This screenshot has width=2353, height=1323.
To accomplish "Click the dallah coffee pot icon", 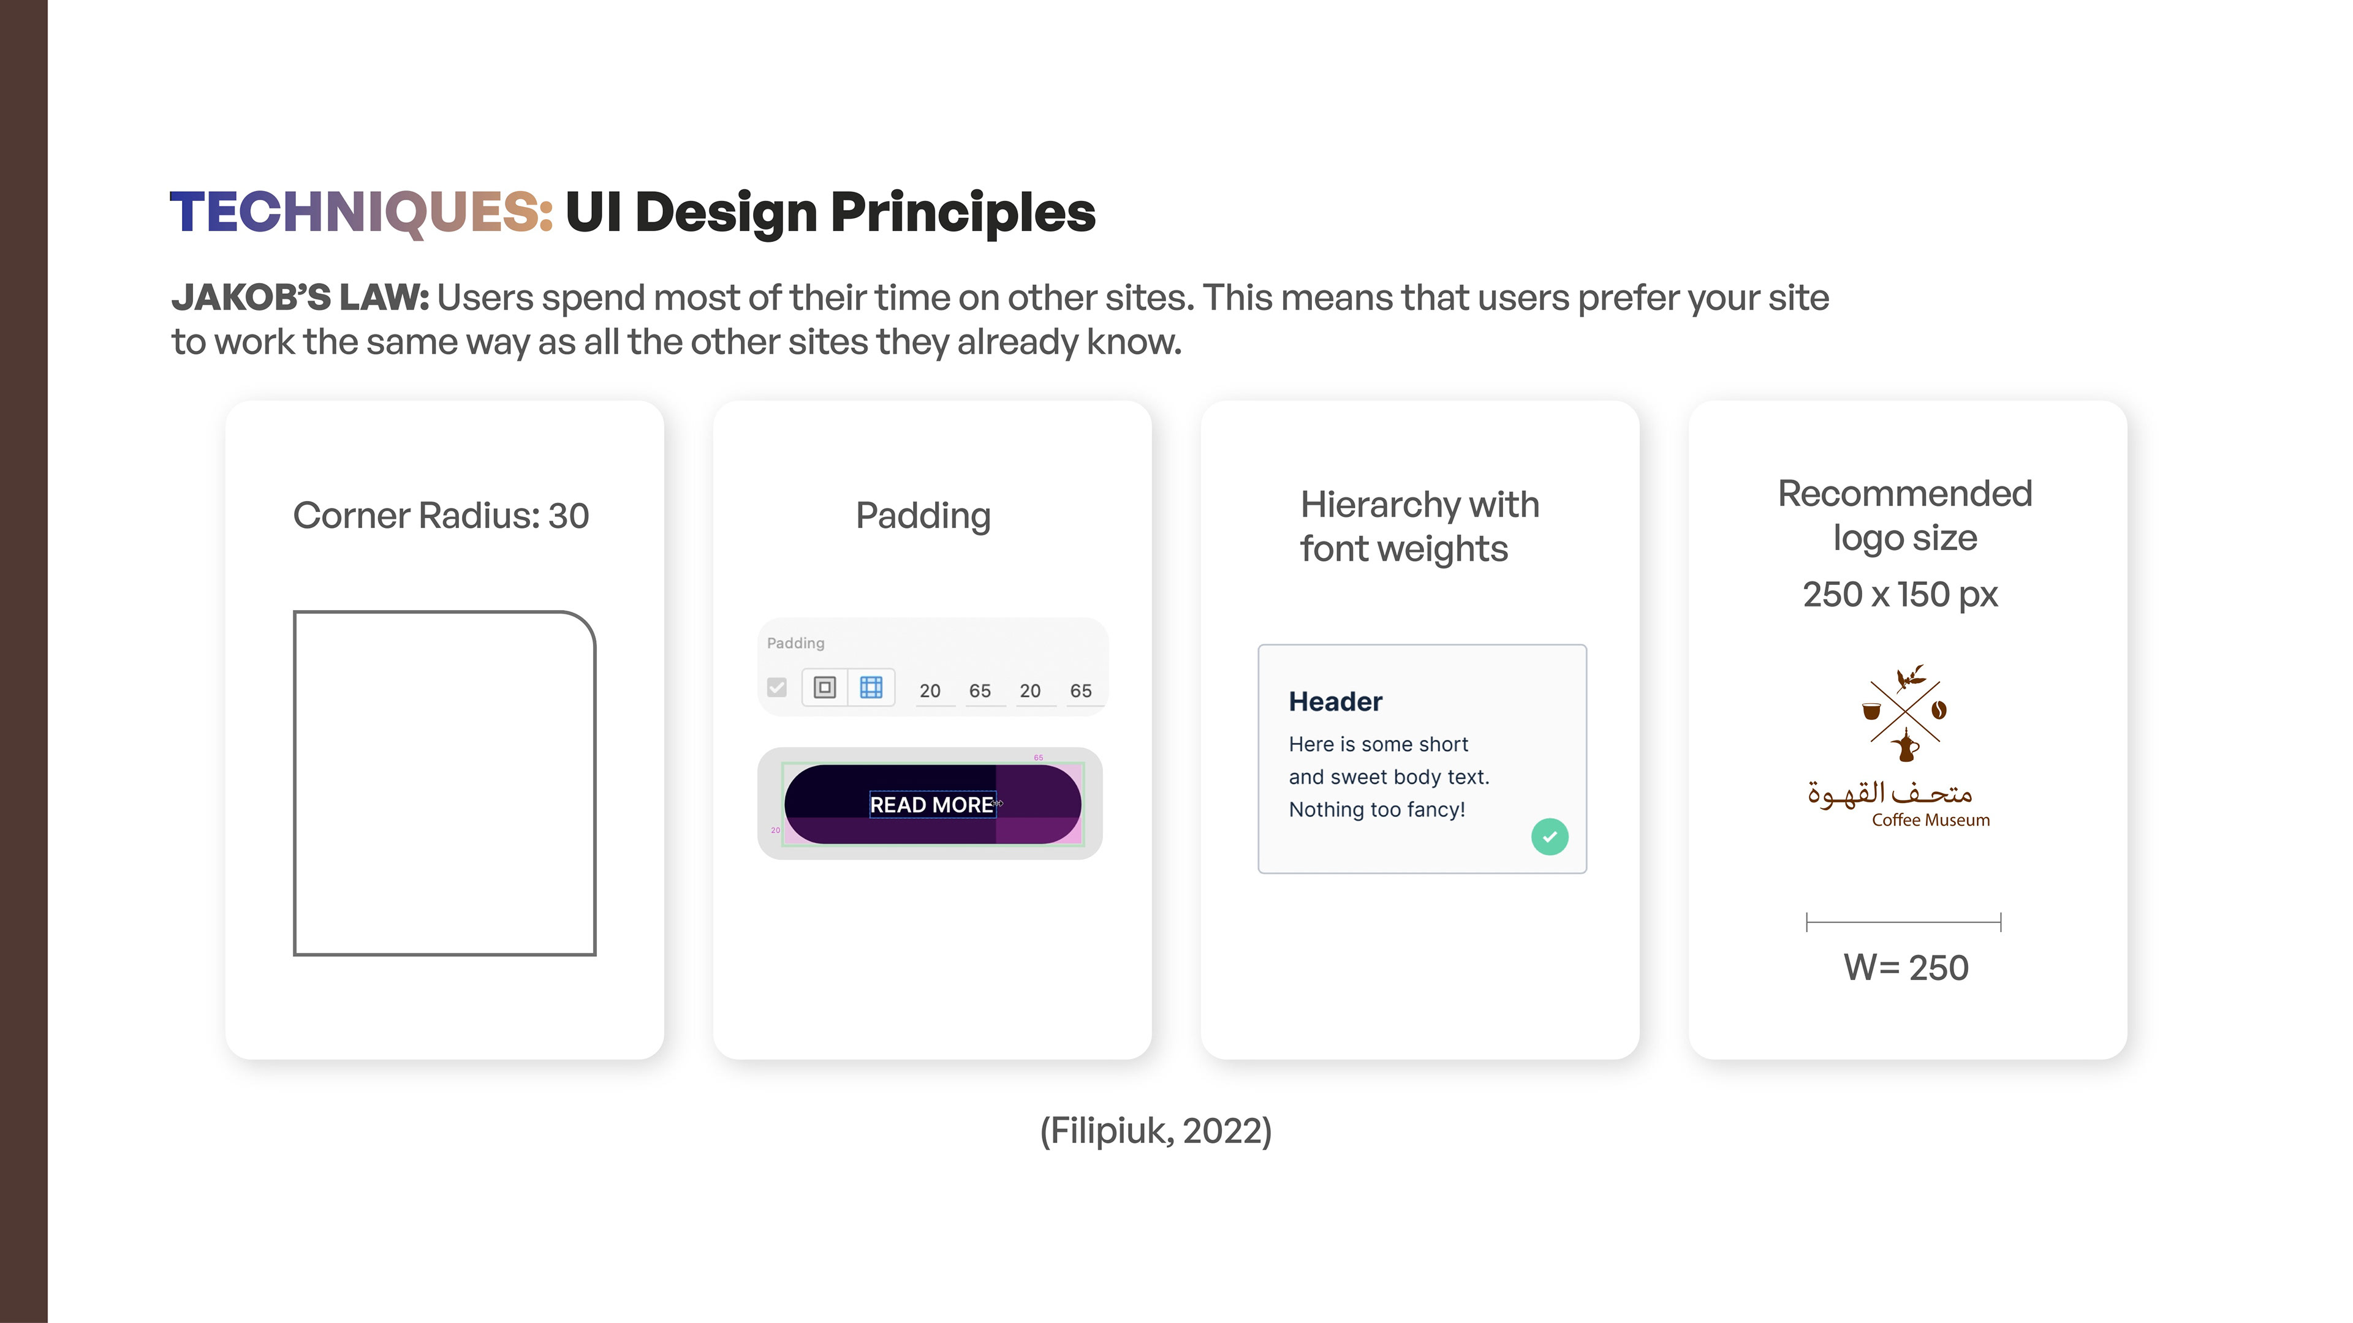I will coord(1906,745).
